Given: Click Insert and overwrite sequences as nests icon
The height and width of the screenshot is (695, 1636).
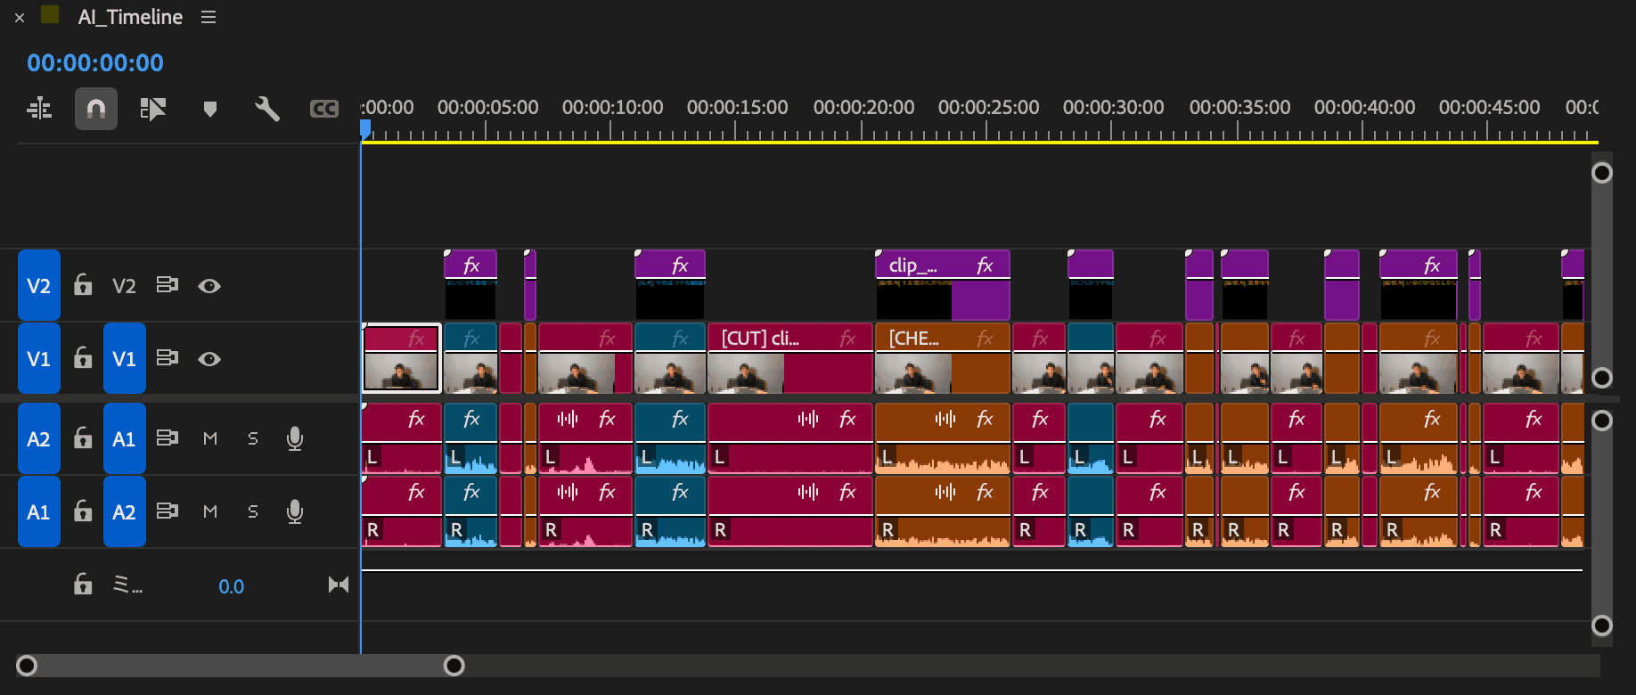Looking at the screenshot, I should pyautogui.click(x=39, y=110).
